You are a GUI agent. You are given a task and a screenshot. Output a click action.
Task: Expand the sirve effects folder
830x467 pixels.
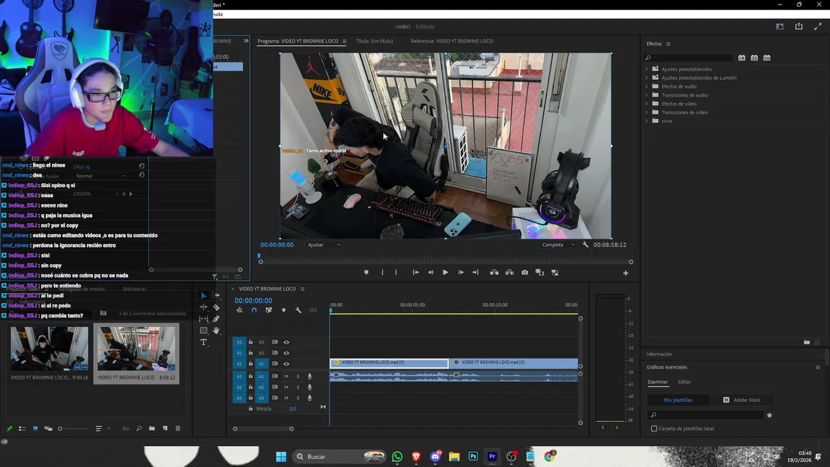click(x=646, y=121)
